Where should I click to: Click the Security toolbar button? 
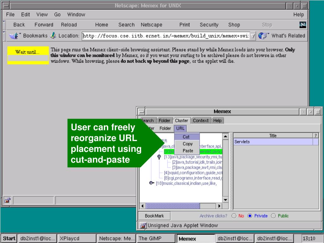[x=209, y=25]
